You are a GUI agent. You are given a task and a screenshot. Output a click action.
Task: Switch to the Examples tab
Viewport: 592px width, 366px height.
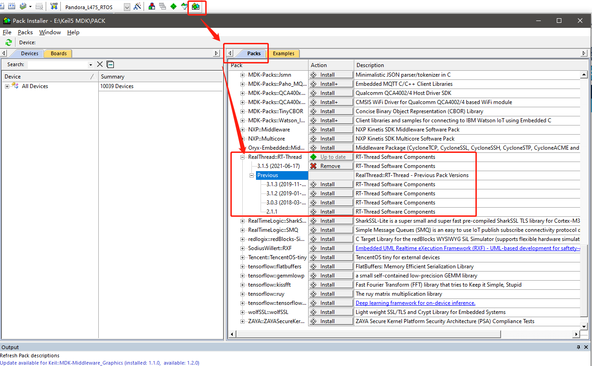pyautogui.click(x=283, y=53)
